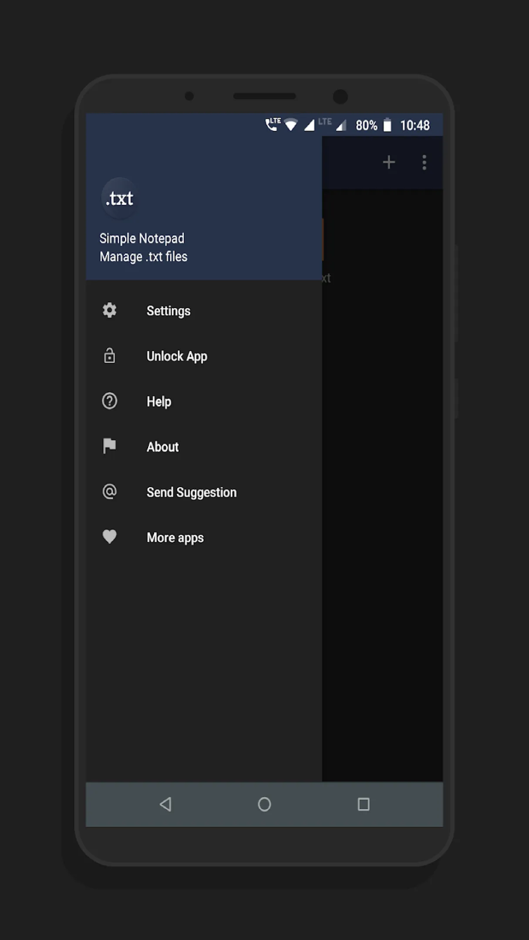Select Unlock App menu entry
The height and width of the screenshot is (940, 529).
click(204, 356)
